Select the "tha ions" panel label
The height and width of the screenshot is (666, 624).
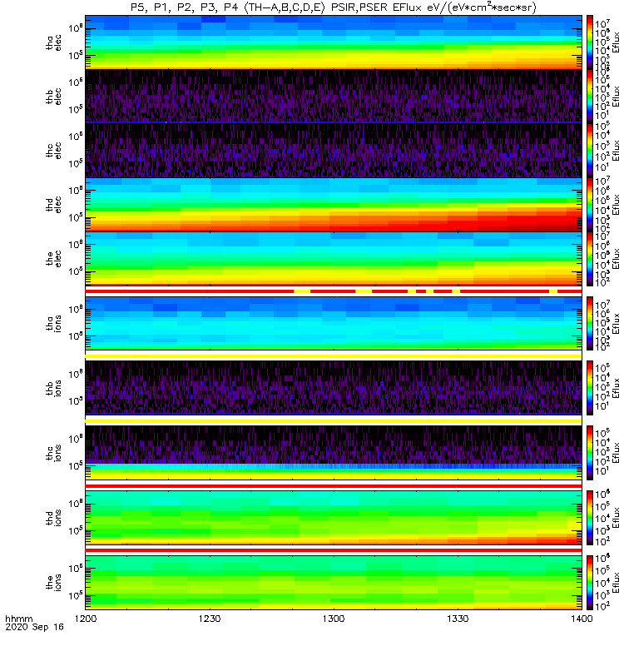pos(53,323)
